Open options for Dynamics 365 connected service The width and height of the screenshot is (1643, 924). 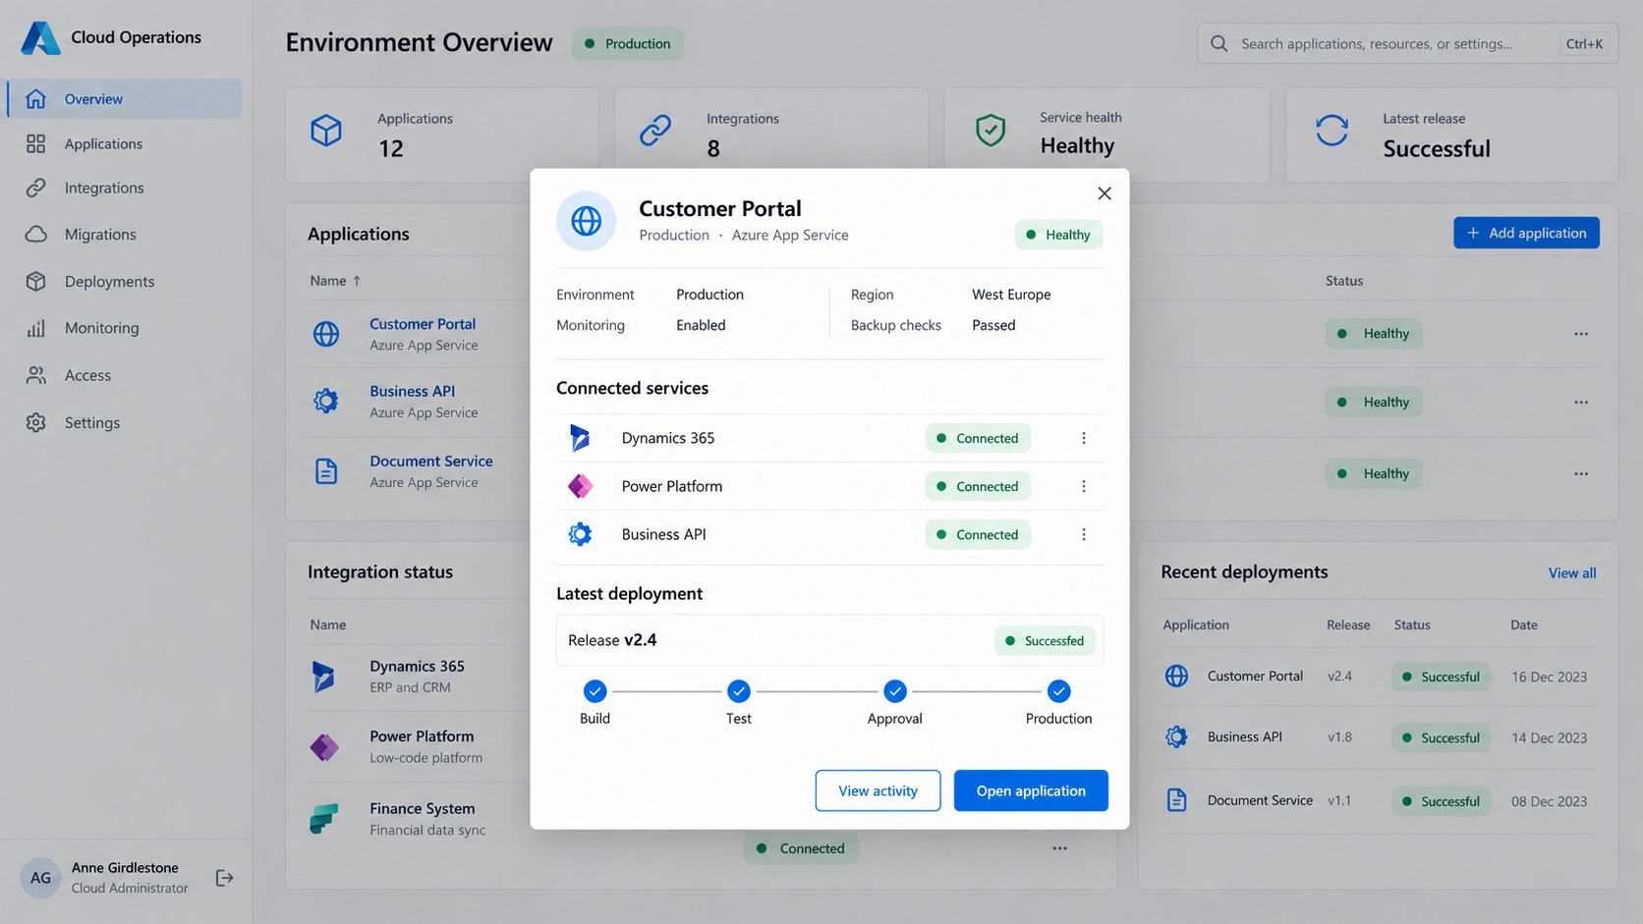(x=1084, y=438)
